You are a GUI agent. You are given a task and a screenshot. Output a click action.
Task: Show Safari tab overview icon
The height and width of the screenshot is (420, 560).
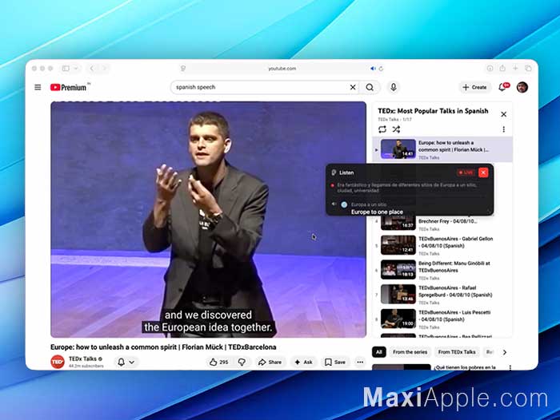pyautogui.click(x=528, y=69)
